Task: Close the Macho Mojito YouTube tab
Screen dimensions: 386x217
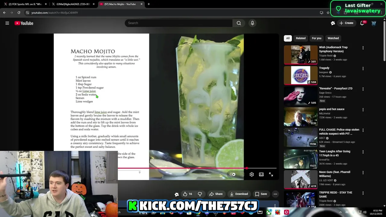Action: click(141, 4)
